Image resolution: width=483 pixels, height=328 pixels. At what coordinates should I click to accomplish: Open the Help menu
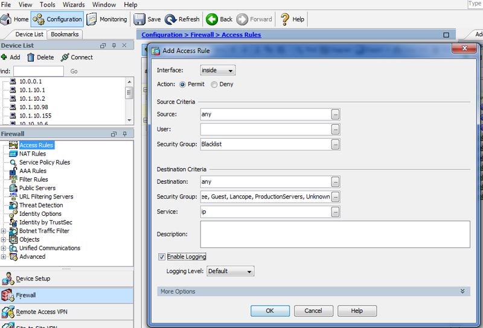click(x=130, y=5)
